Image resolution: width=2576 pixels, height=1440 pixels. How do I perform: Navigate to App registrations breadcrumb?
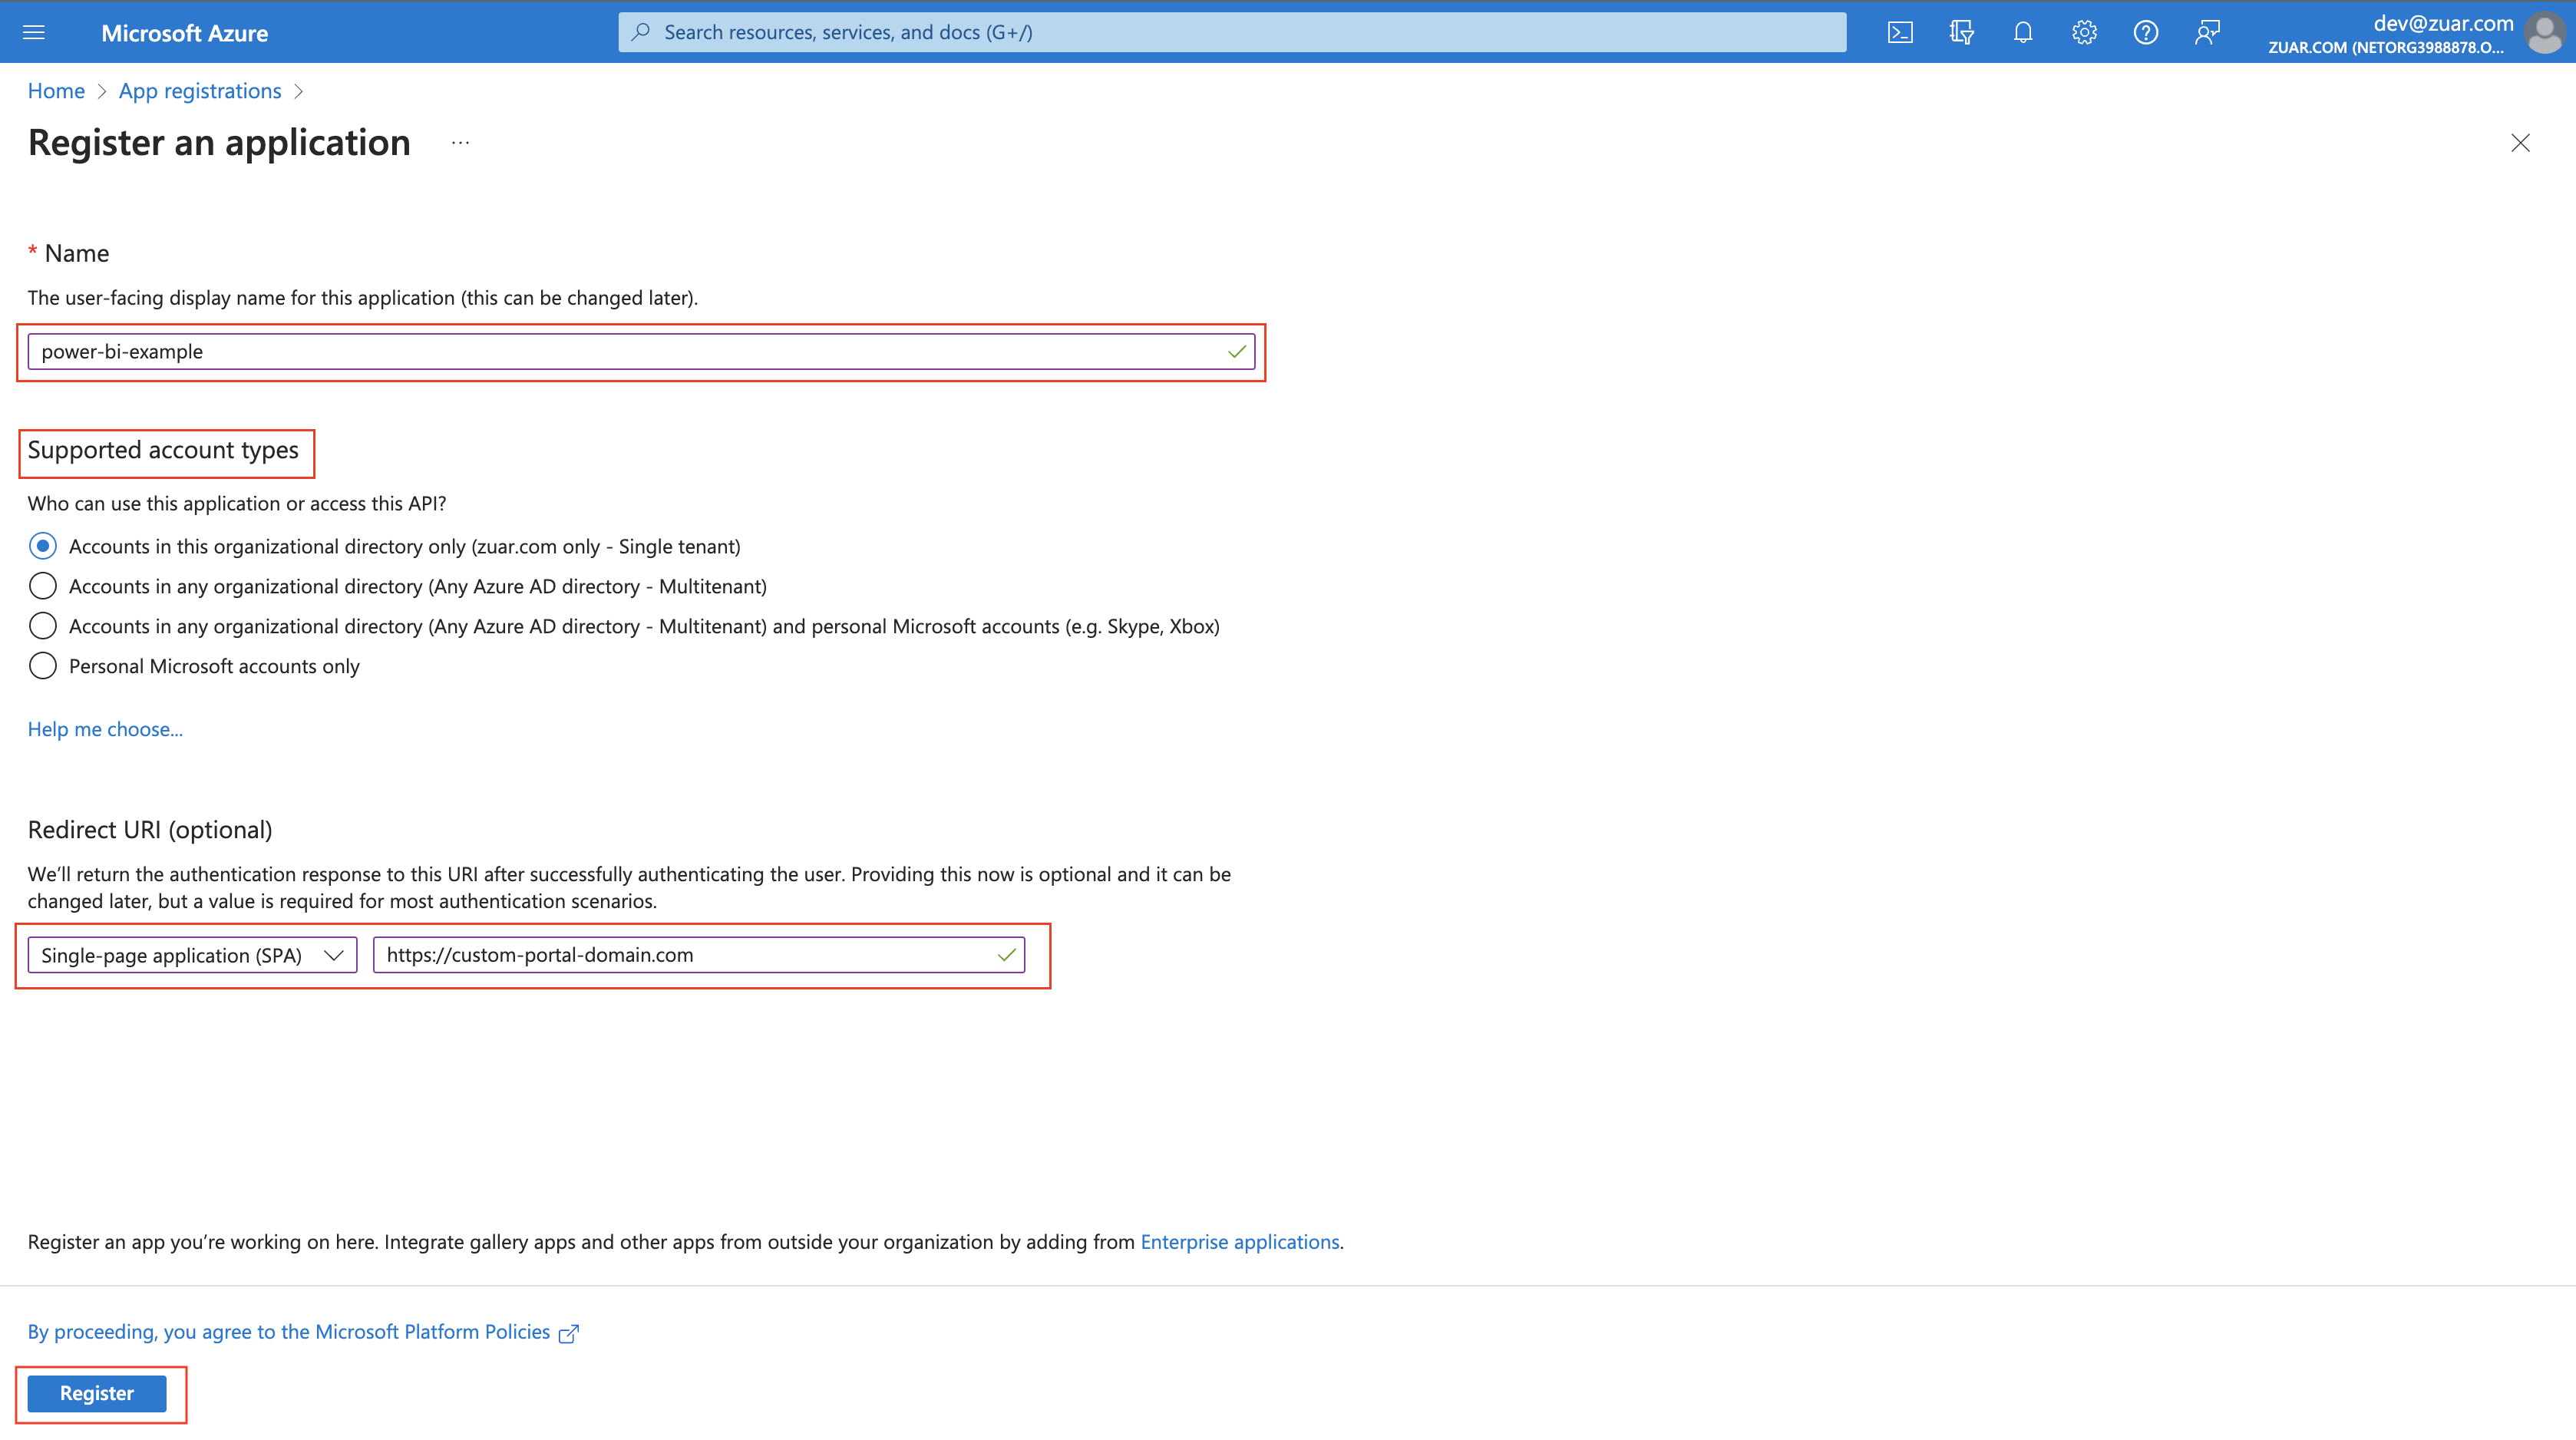(x=200, y=91)
